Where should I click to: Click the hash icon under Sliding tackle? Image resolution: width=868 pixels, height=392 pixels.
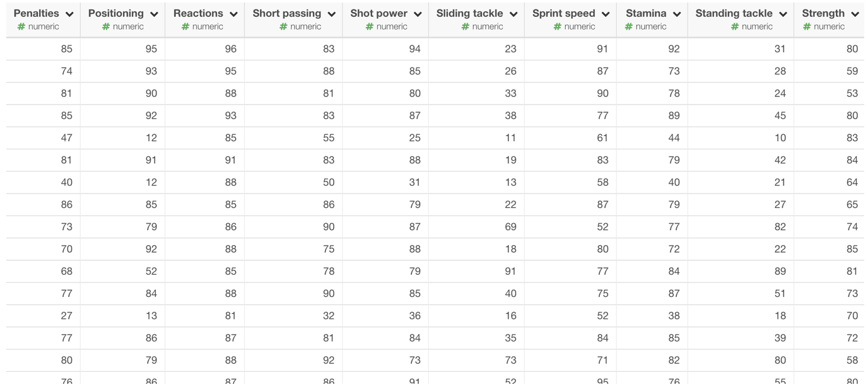[466, 26]
